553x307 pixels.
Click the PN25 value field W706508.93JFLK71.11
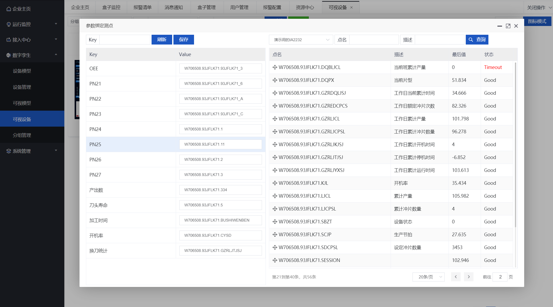click(221, 144)
